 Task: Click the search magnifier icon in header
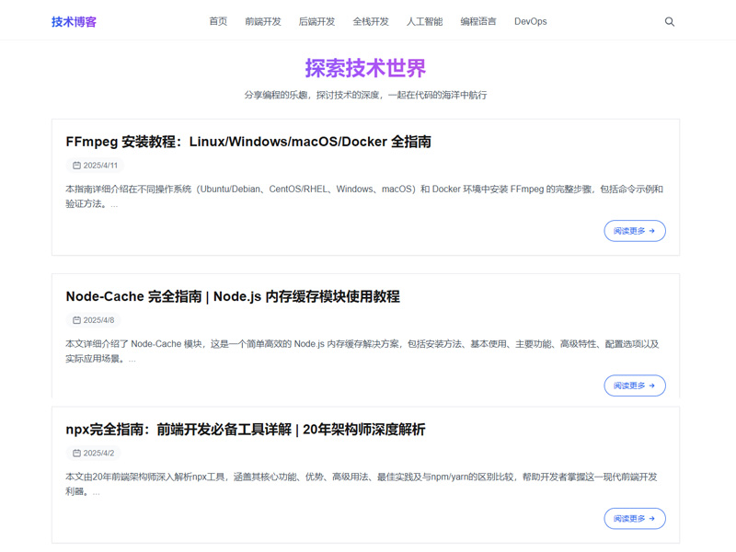coord(670,21)
